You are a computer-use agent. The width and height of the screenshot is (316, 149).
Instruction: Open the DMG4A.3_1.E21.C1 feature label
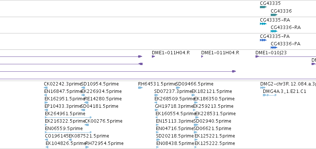tap(284, 91)
